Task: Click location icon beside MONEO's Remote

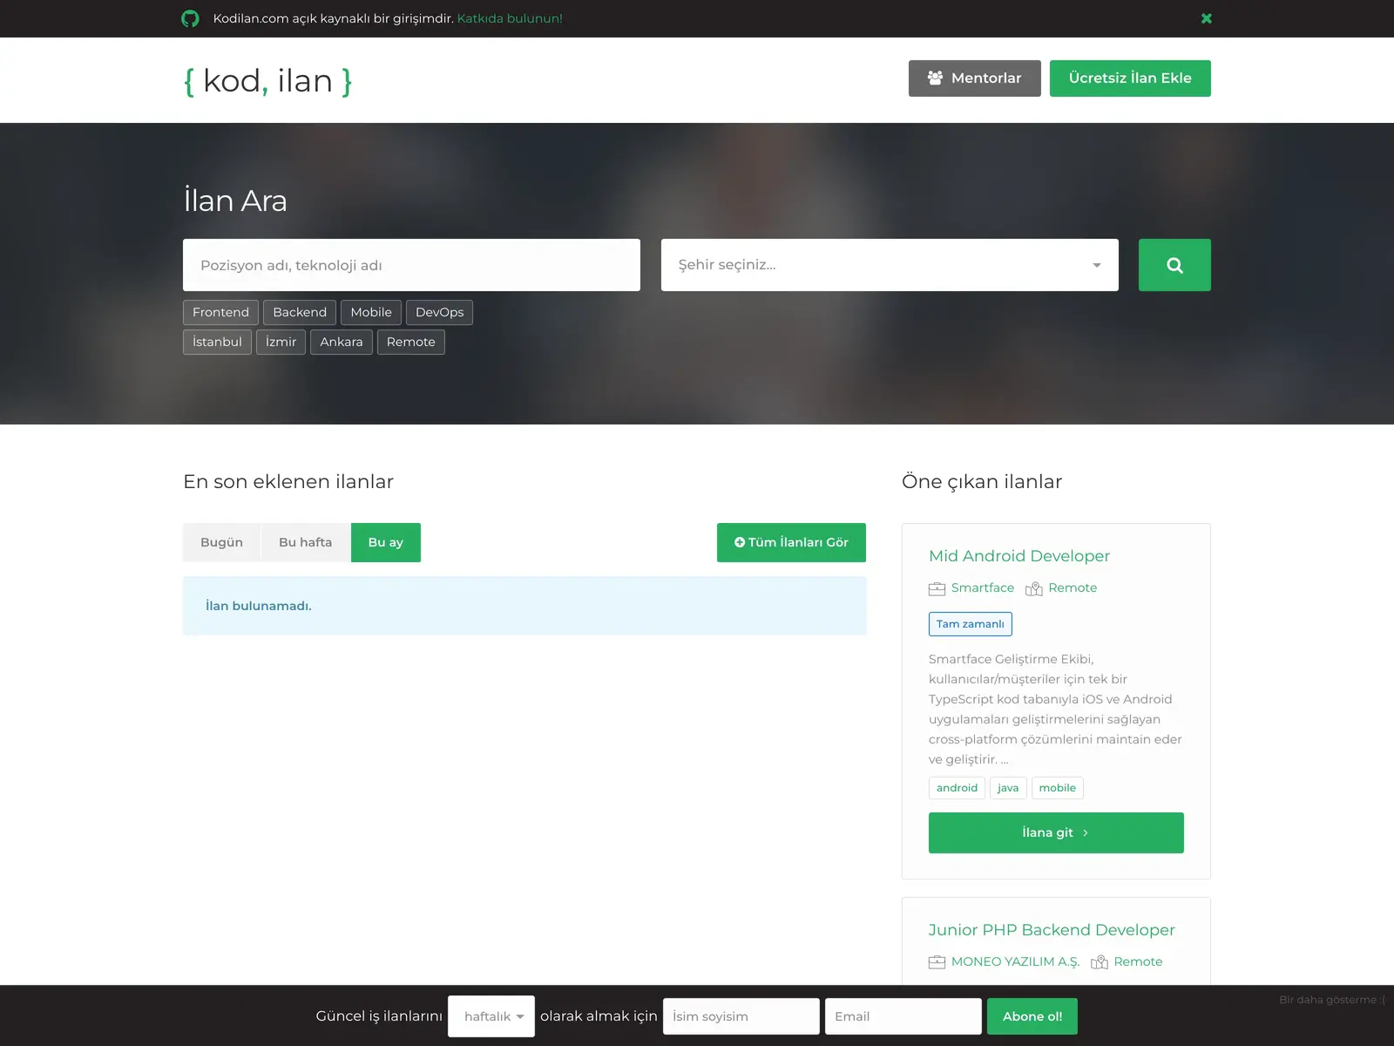Action: (x=1100, y=962)
